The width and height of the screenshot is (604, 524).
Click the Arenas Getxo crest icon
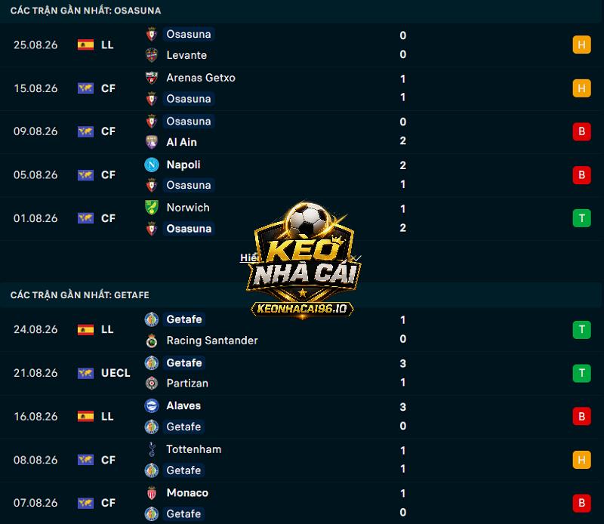click(152, 78)
